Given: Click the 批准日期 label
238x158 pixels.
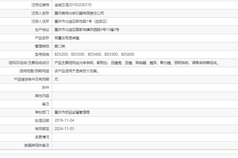Looking at the screenshot, I should 42,120.
